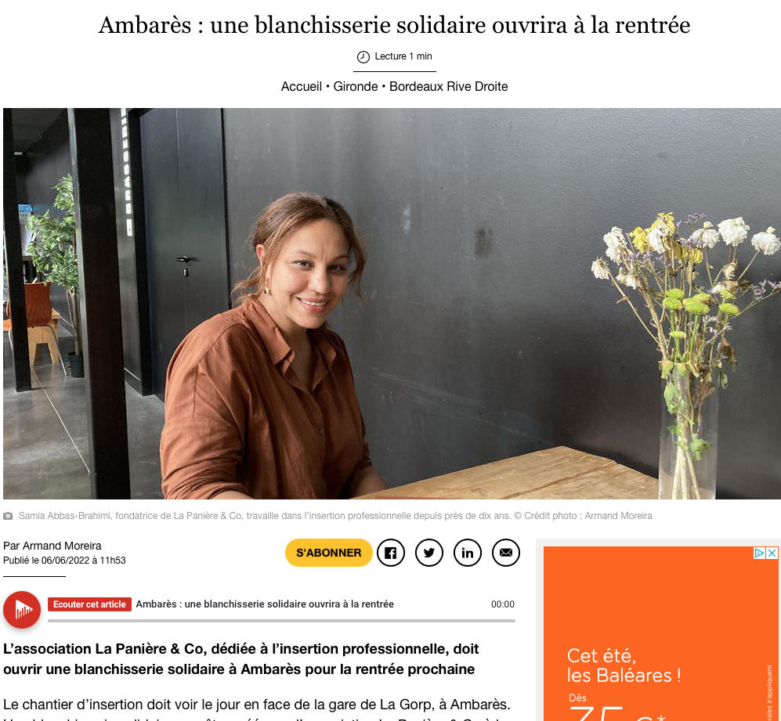Click the article headline title
The image size is (781, 721).
(394, 25)
